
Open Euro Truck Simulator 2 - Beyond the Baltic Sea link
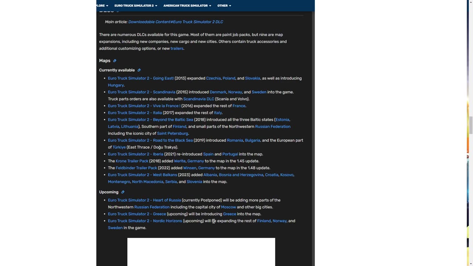click(150, 120)
